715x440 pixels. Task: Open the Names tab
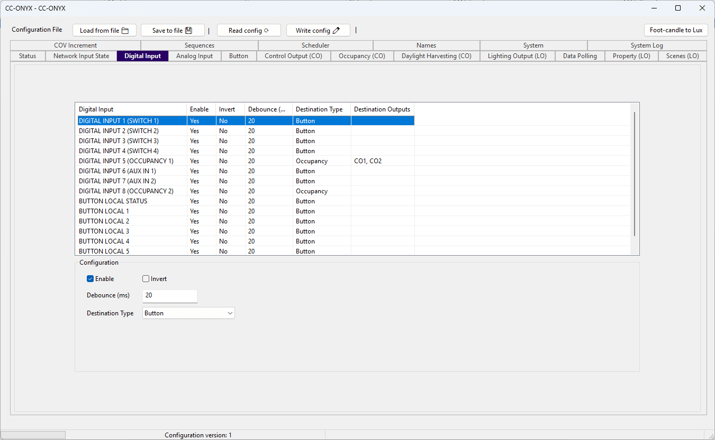click(427, 45)
